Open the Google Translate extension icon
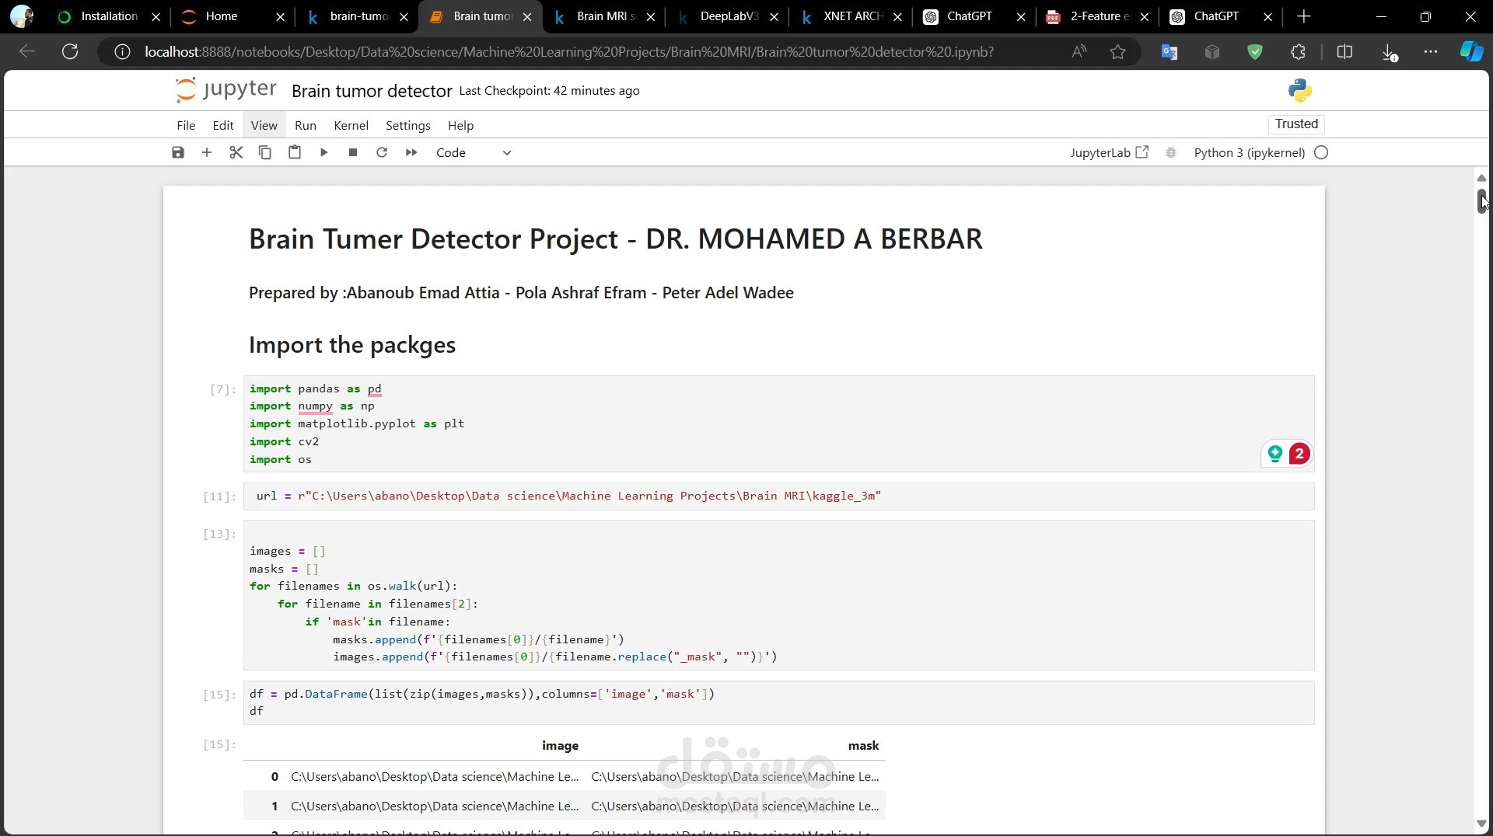The image size is (1493, 836). point(1170,52)
